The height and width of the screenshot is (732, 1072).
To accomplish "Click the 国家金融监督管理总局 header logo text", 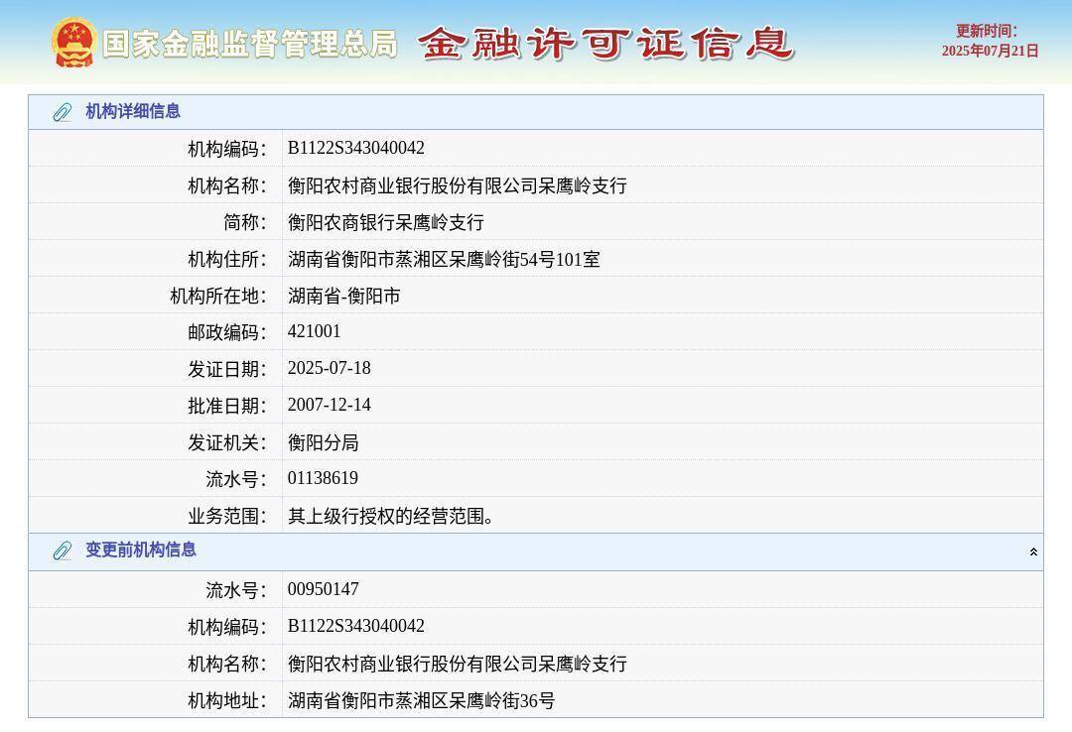I will click(x=249, y=43).
